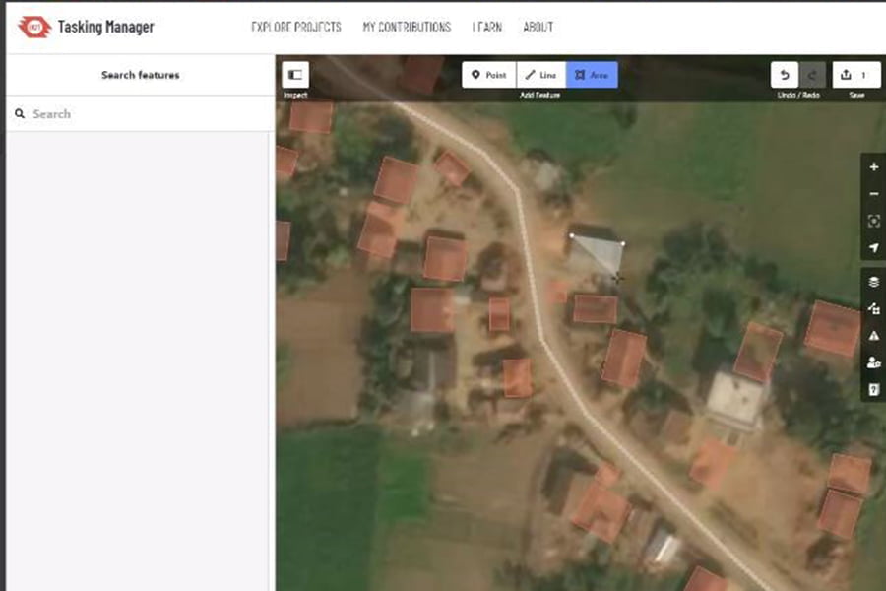This screenshot has height=591, width=886.
Task: Zoom out of the map
Action: pyautogui.click(x=873, y=194)
